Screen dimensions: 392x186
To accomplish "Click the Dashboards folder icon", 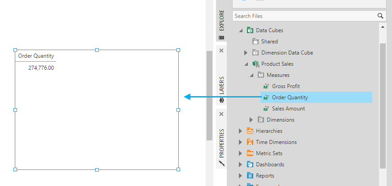I will tap(250, 165).
